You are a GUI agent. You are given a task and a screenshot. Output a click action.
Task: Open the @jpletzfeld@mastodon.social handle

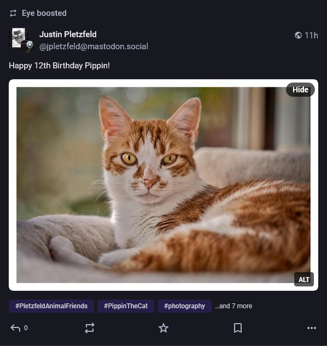click(x=94, y=46)
